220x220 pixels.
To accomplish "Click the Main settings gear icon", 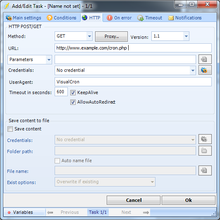I will point(9,18).
